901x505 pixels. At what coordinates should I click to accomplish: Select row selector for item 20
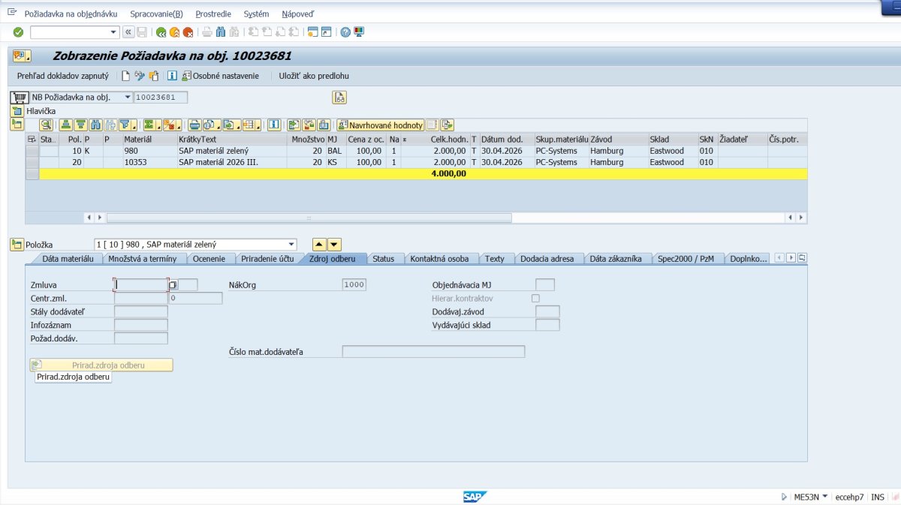click(x=32, y=162)
